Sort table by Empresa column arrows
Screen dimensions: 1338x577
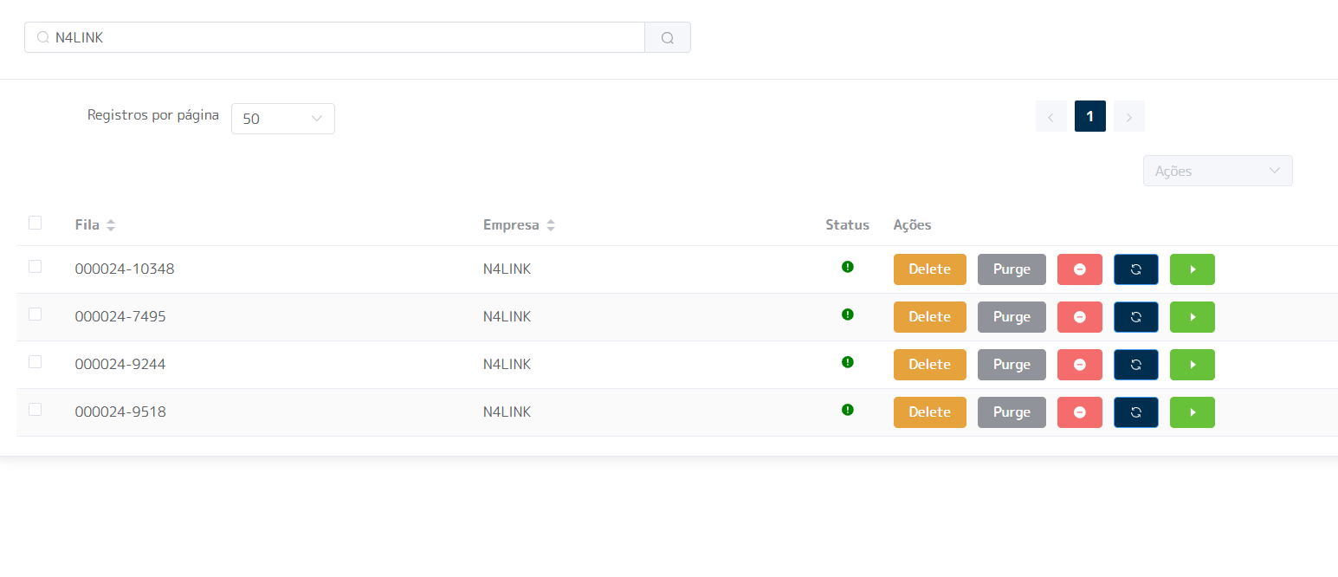[x=551, y=225]
